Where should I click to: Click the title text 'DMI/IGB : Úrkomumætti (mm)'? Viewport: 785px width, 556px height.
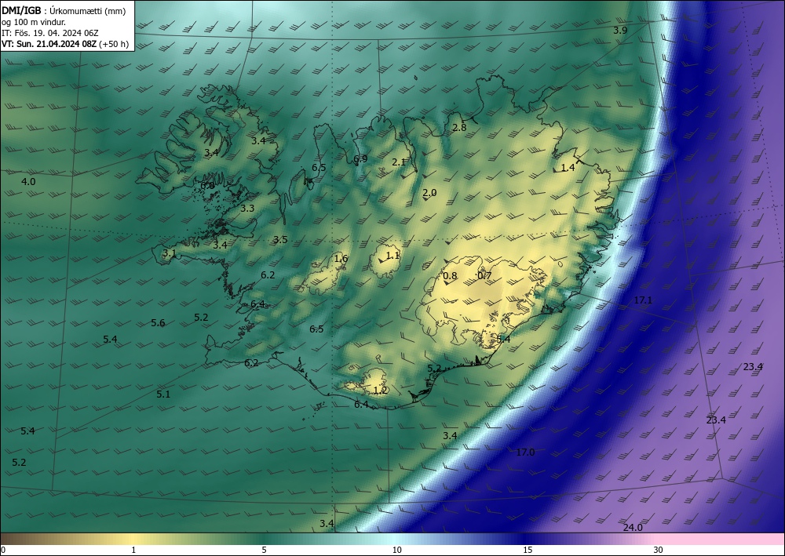(x=64, y=11)
